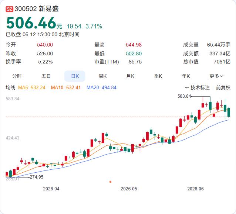Switch to the 年K yearly tab
This screenshot has width=236, height=214.
click(x=186, y=76)
